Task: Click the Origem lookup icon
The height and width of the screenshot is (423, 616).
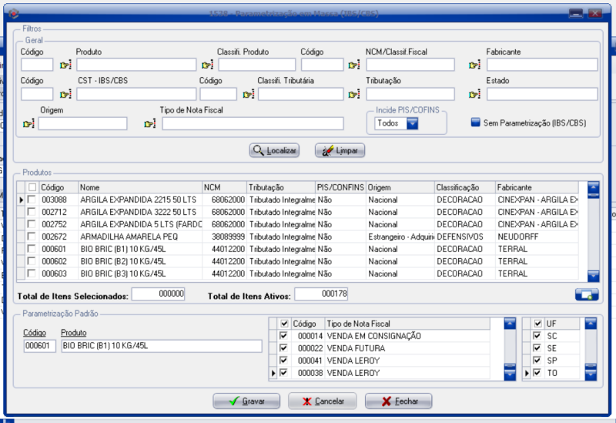Action: (x=29, y=124)
